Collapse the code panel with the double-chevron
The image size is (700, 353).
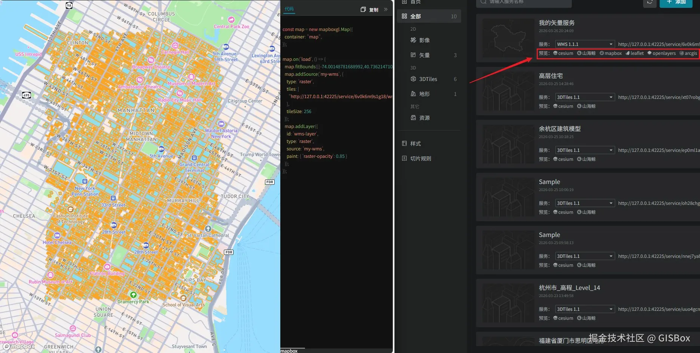[386, 9]
